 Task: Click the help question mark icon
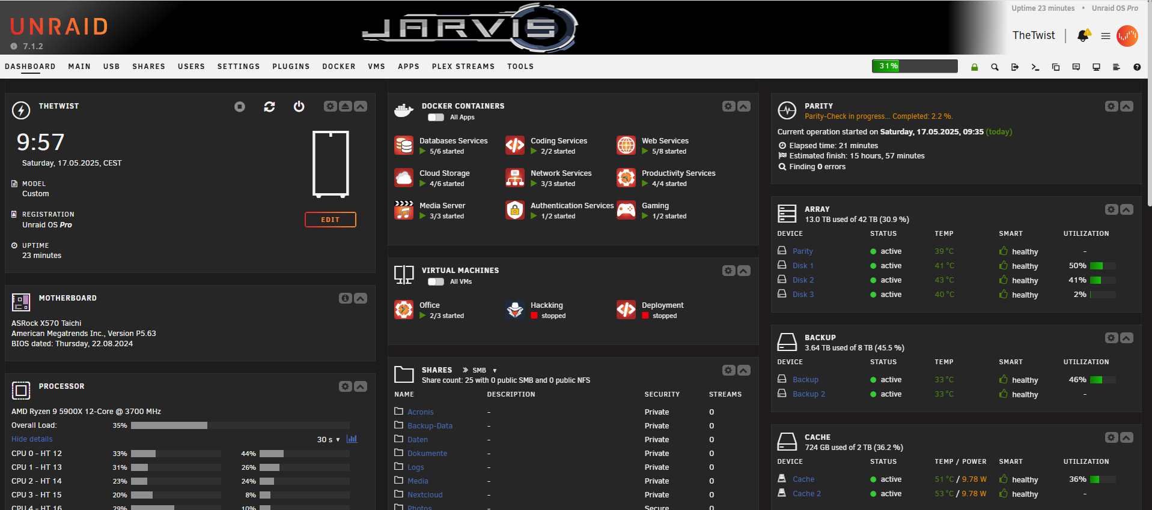pyautogui.click(x=1137, y=67)
